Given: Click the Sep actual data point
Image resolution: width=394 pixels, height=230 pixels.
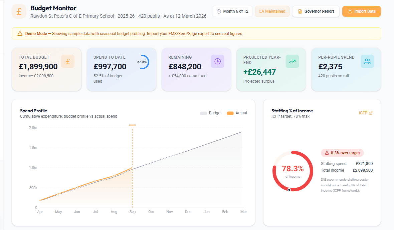Looking at the screenshot, I should pos(133,168).
